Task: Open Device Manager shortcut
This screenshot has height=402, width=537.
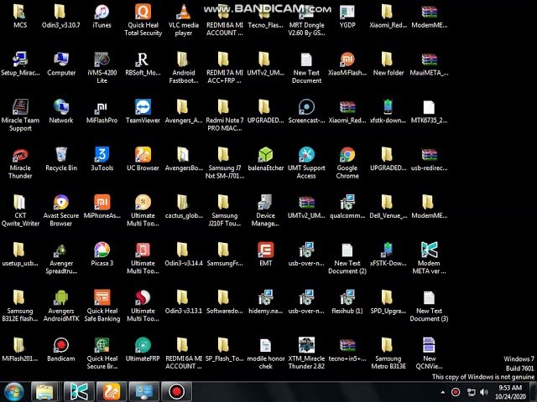Action: click(265, 211)
